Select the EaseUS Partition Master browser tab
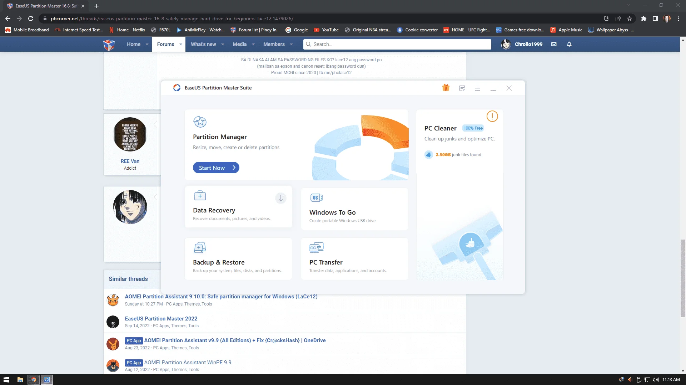The image size is (686, 385). click(x=46, y=6)
